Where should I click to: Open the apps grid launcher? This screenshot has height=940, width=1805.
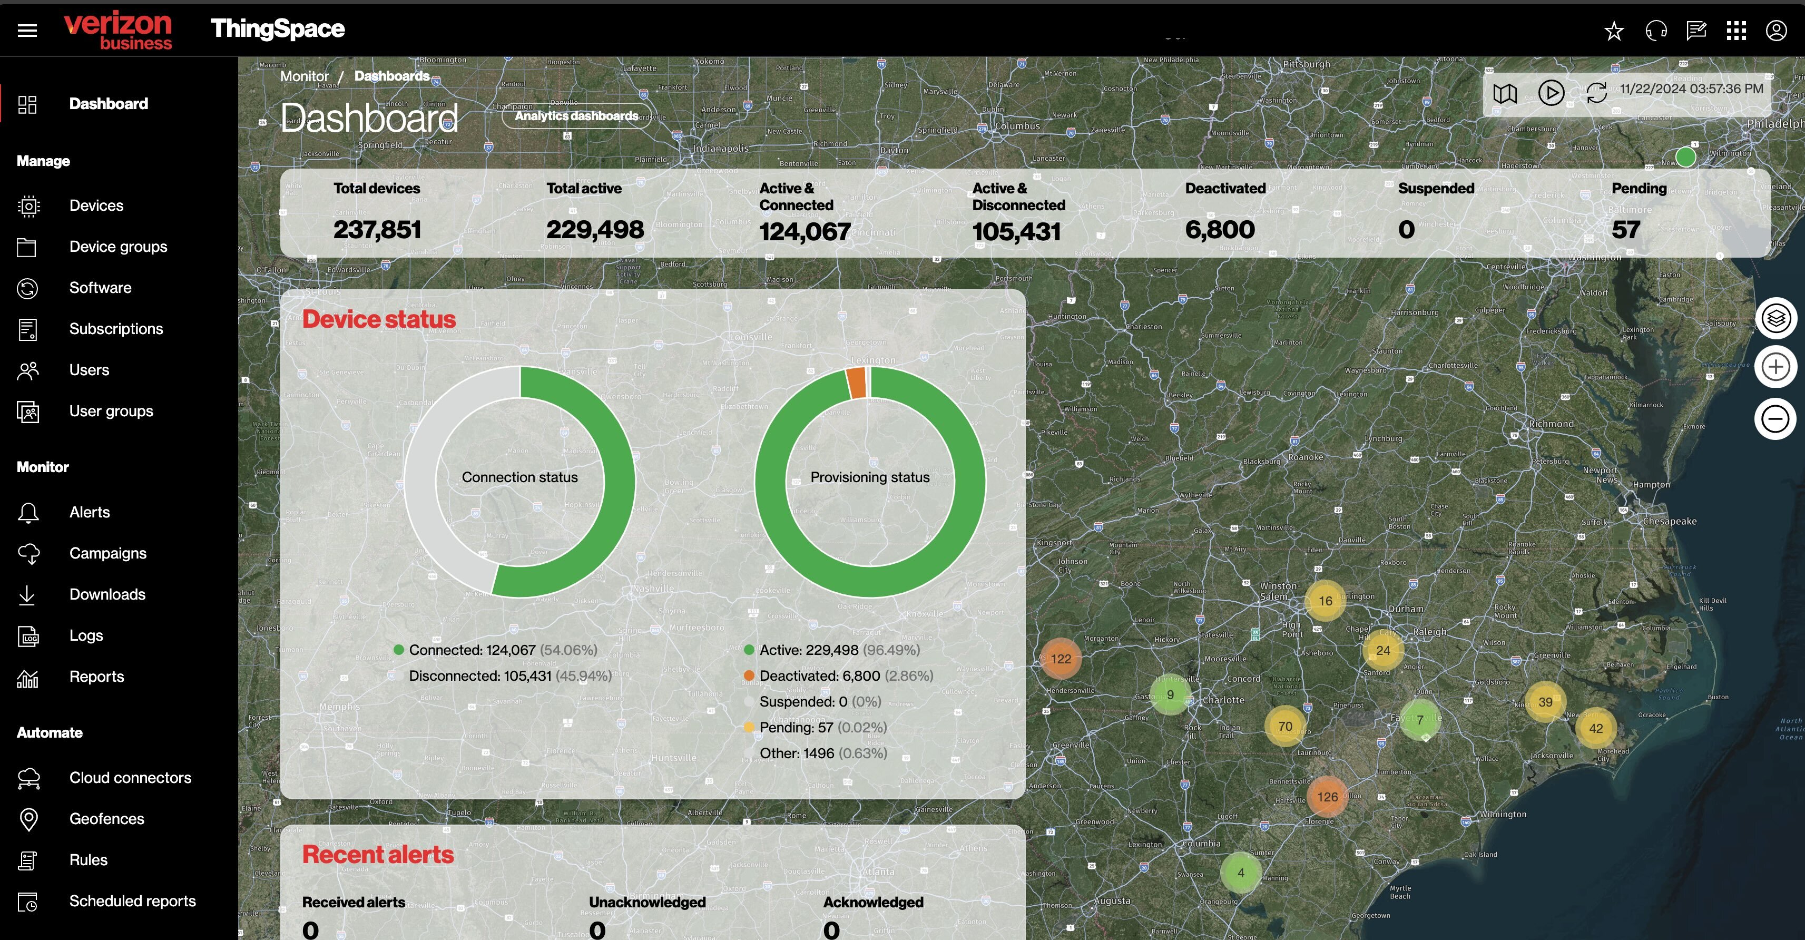click(1735, 31)
